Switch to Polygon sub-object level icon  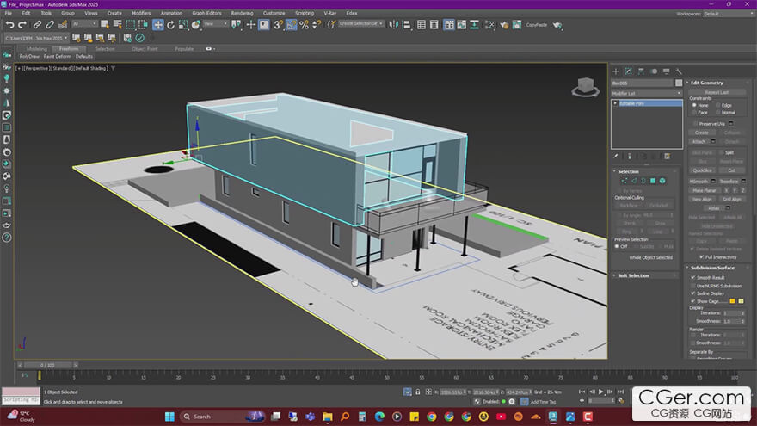[x=653, y=181]
